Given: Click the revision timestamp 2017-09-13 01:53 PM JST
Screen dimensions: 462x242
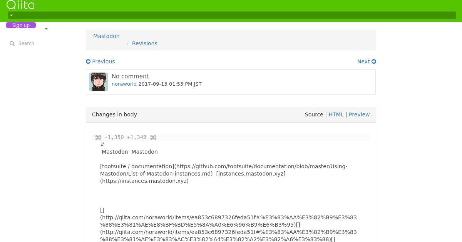Looking at the screenshot, I should tap(170, 84).
